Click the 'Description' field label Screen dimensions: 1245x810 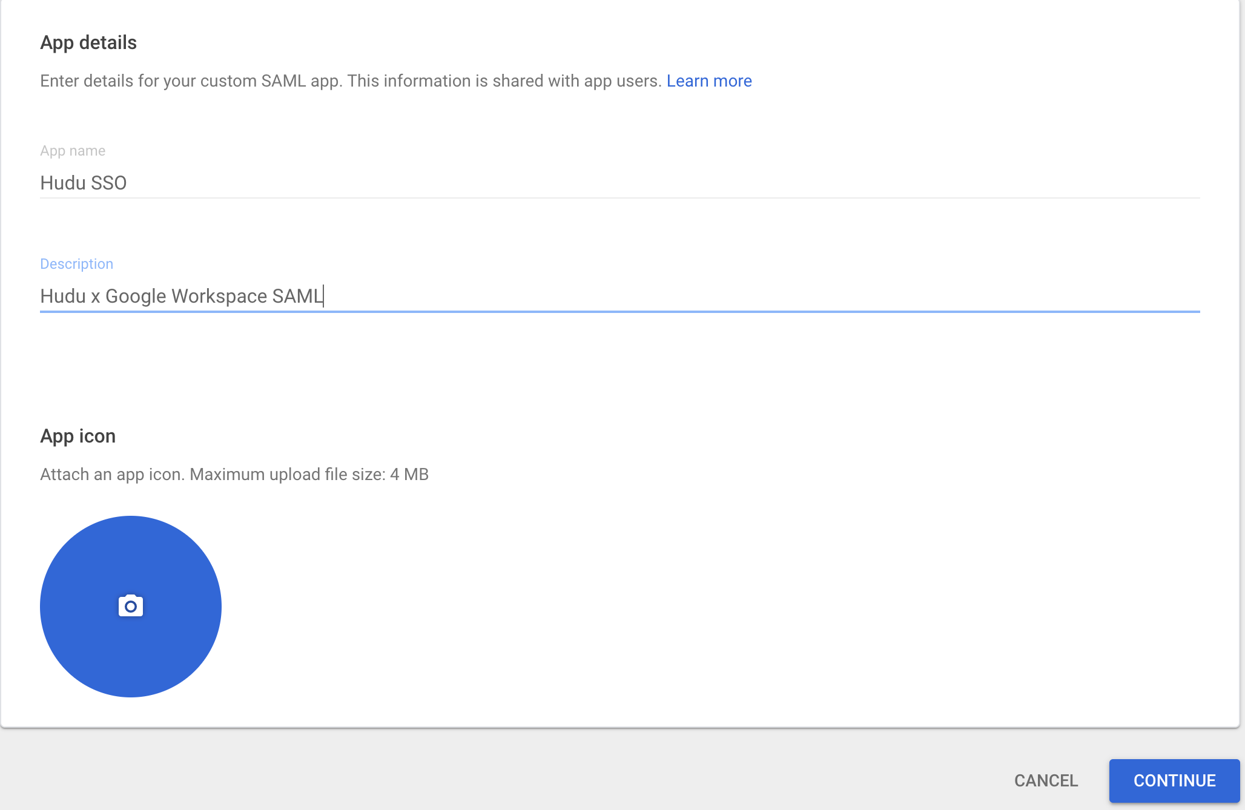pyautogui.click(x=76, y=264)
